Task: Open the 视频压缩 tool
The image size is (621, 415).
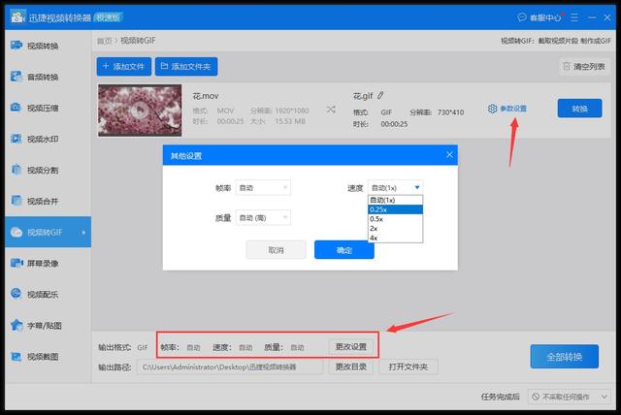Action: (x=43, y=108)
